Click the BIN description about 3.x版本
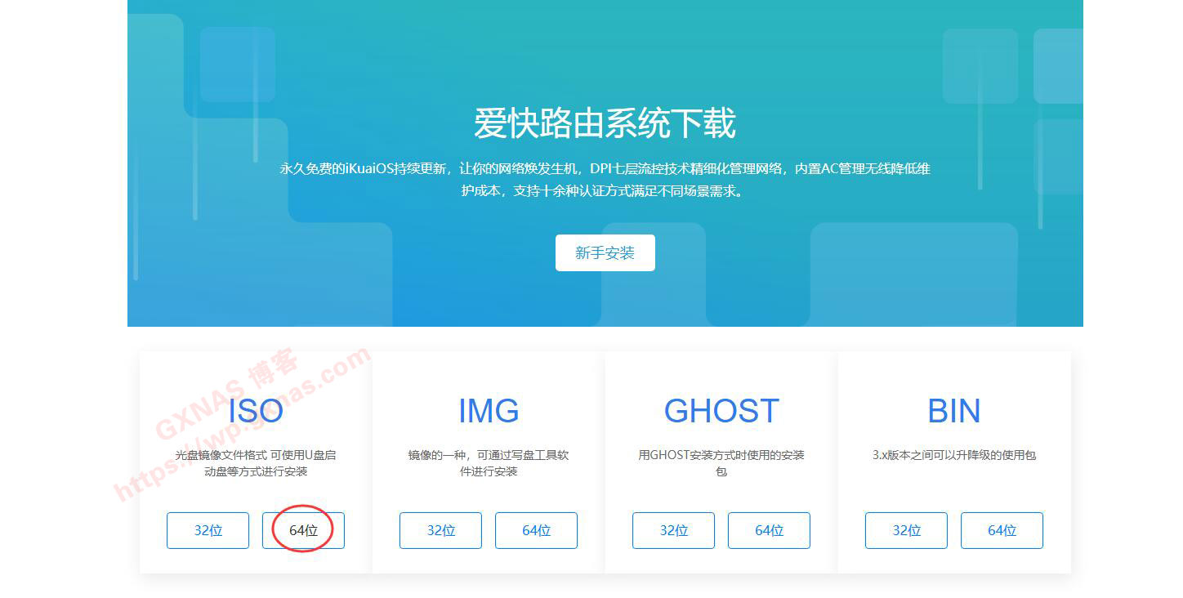This screenshot has width=1183, height=598. point(954,455)
